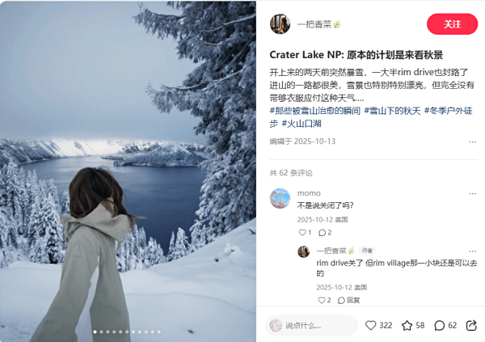Viewport: 485px width, 342px height.
Task: Like momo's comment with the heart icon
Action: [x=302, y=232]
